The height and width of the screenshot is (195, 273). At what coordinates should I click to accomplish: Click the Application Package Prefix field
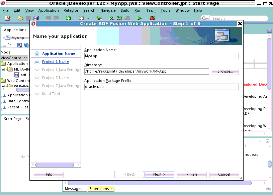(x=161, y=87)
